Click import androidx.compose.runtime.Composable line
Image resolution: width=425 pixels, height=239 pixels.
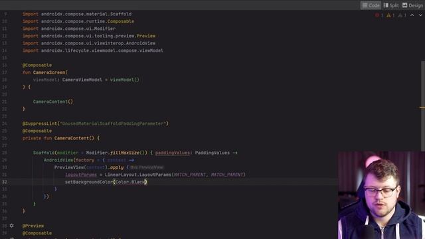click(78, 21)
